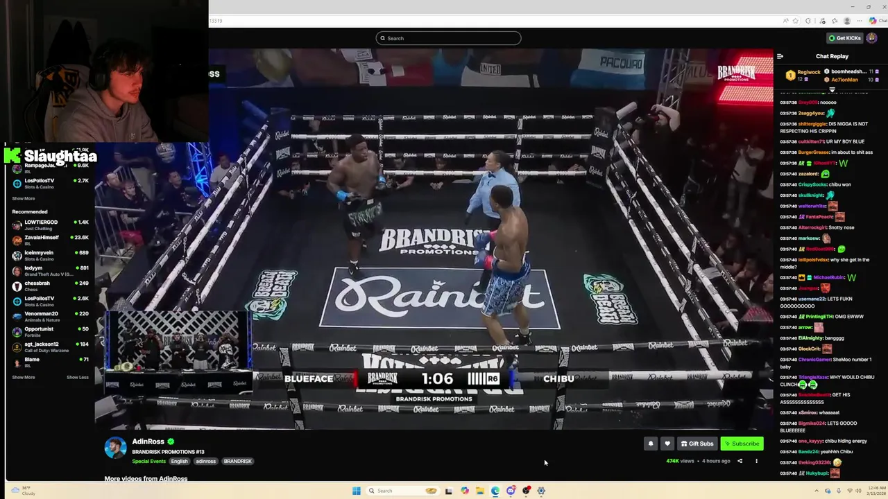Screen dimensions: 888x499
Task: Open the Settings gear on the taskbar
Action: click(x=541, y=491)
